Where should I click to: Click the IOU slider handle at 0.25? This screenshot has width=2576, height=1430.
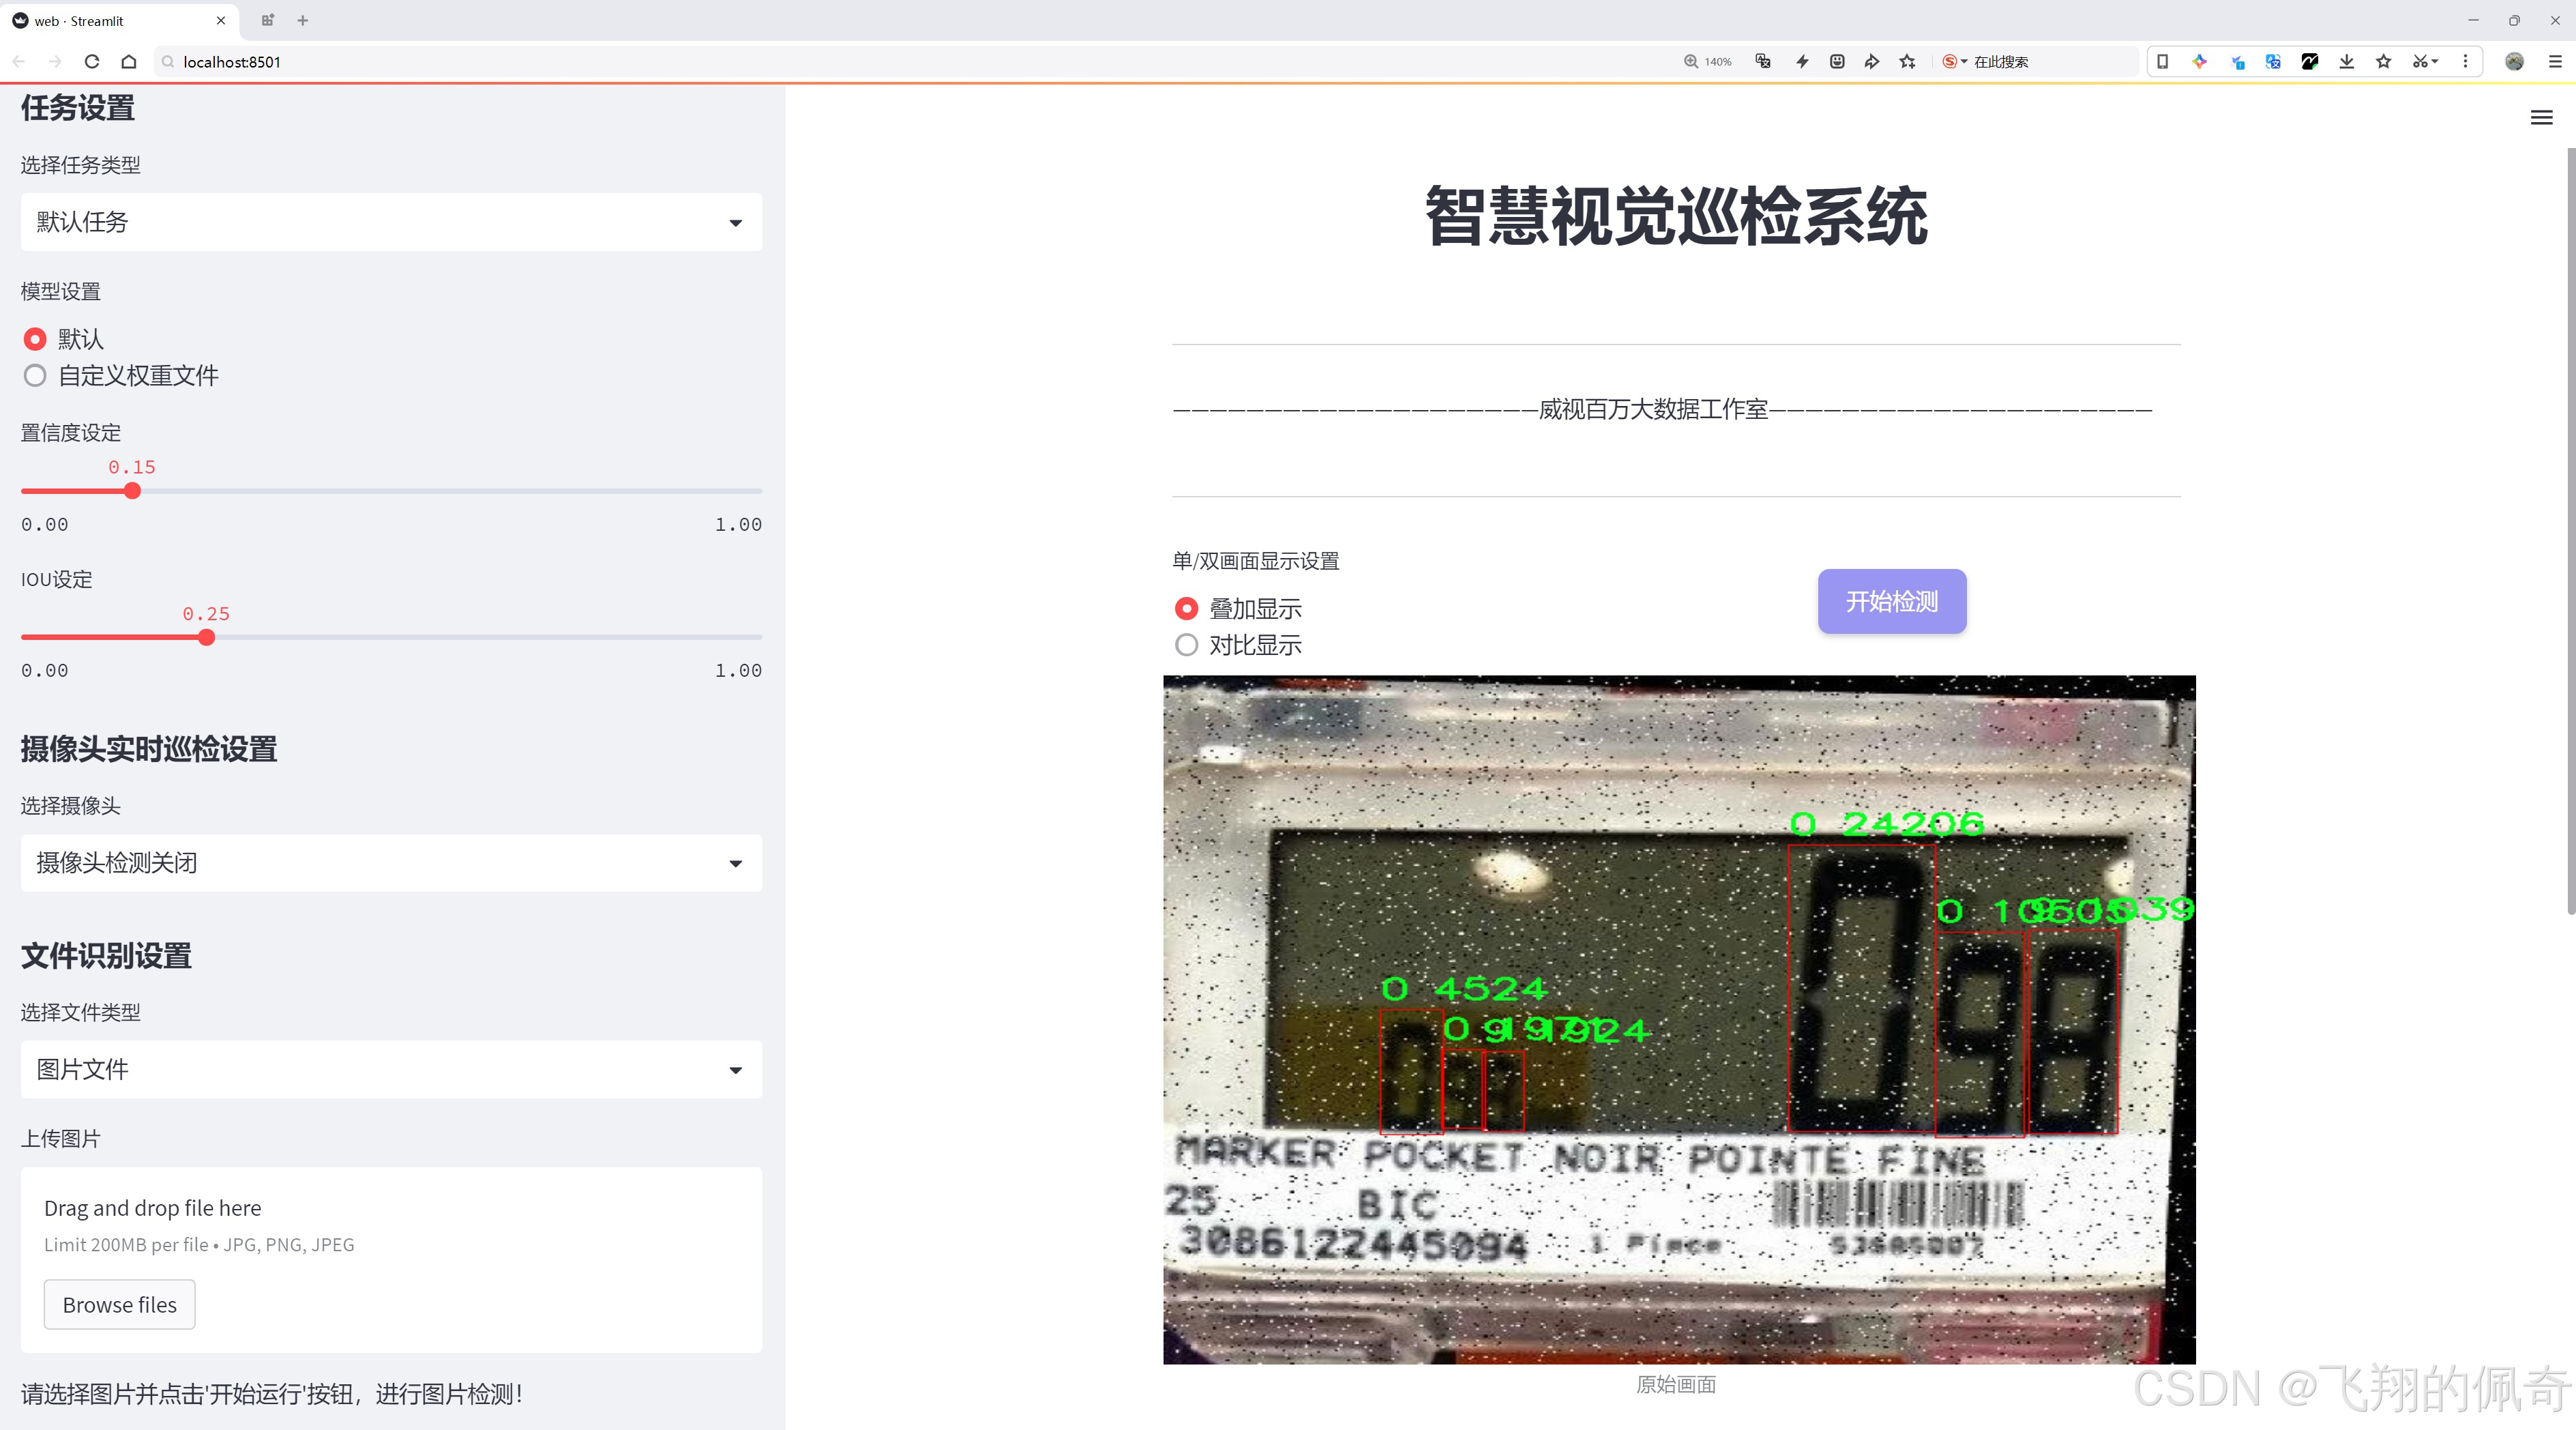(x=206, y=637)
